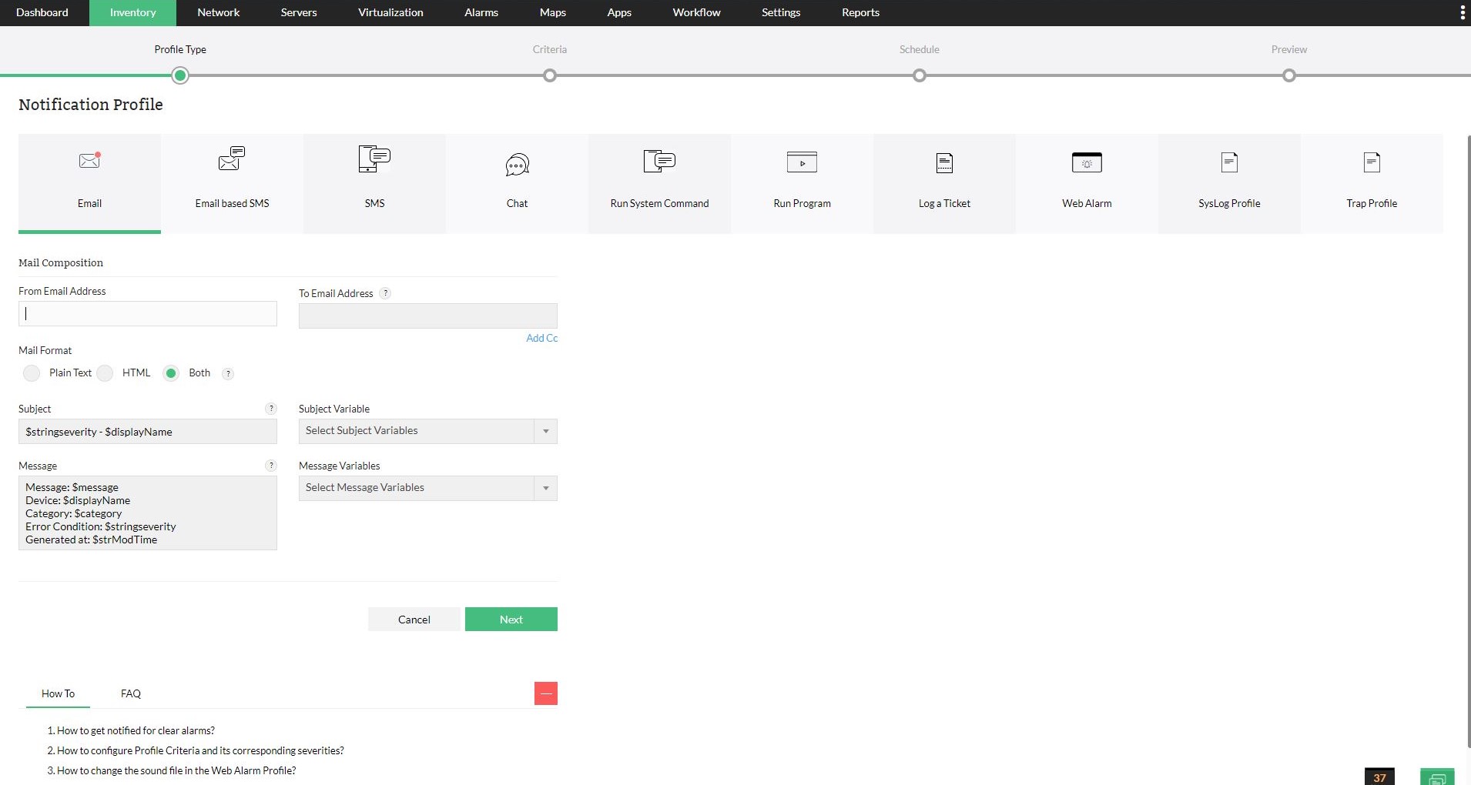Jump to the Schedule step marker
This screenshot has width=1471, height=785.
point(920,75)
